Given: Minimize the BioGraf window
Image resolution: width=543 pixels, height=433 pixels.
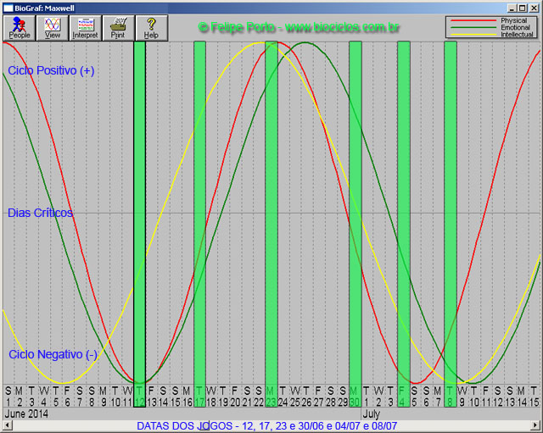Looking at the screenshot, I should (x=512, y=8).
